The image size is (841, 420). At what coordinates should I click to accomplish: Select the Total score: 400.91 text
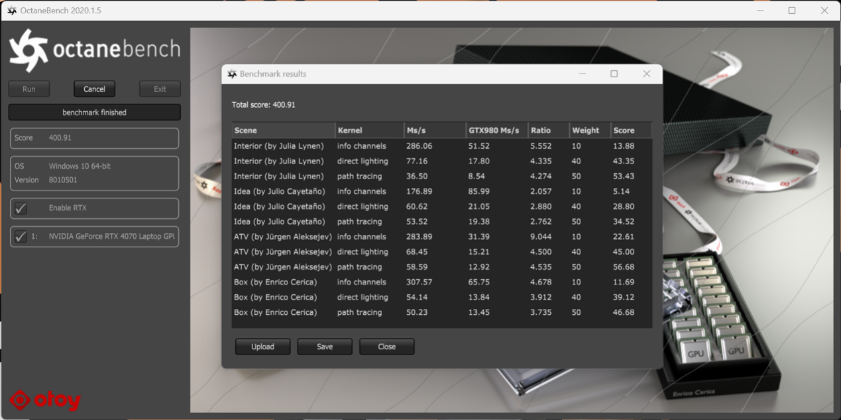click(264, 105)
